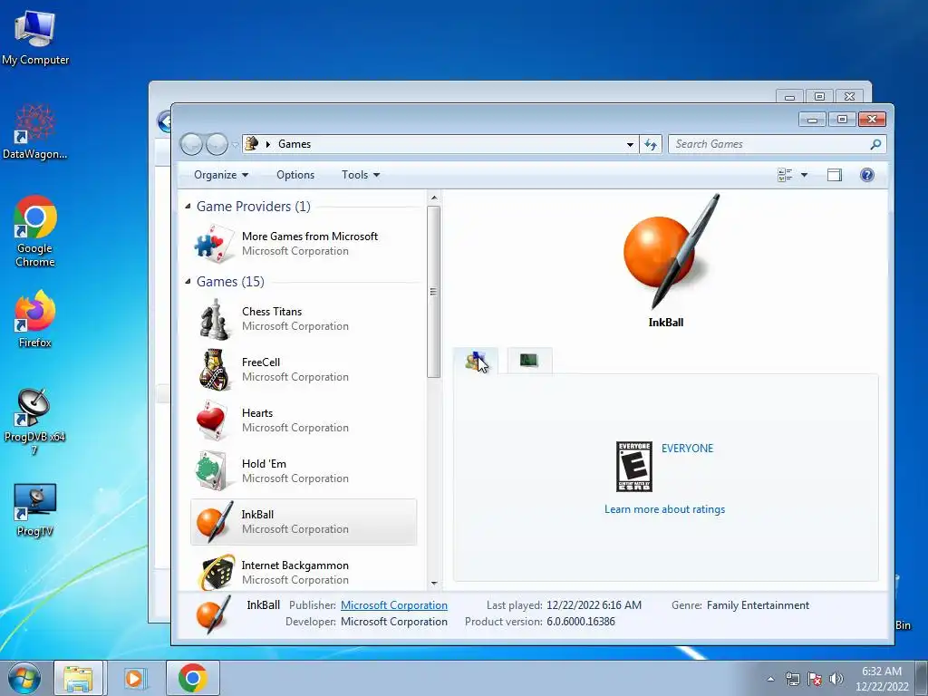
Task: Switch to the ratings tab
Action: 476,361
